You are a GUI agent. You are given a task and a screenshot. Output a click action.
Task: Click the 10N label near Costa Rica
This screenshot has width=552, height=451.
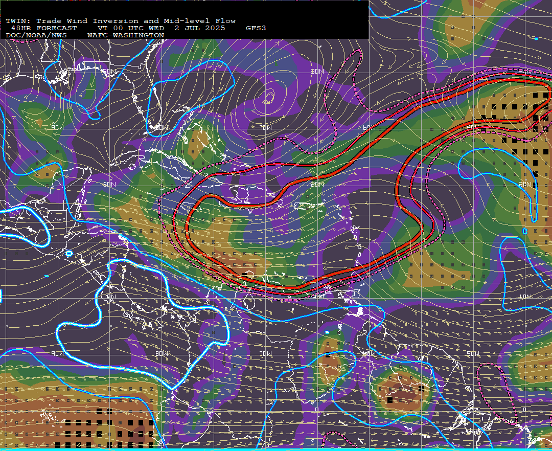pos(109,297)
